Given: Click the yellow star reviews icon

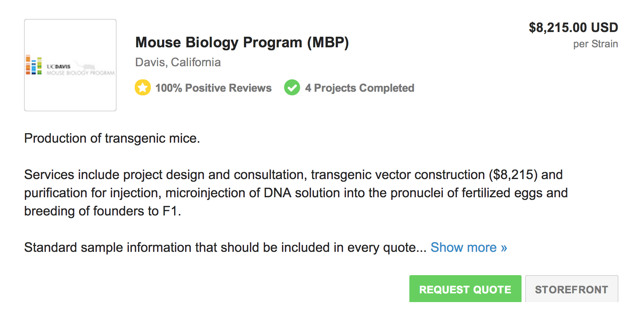Looking at the screenshot, I should [x=143, y=88].
